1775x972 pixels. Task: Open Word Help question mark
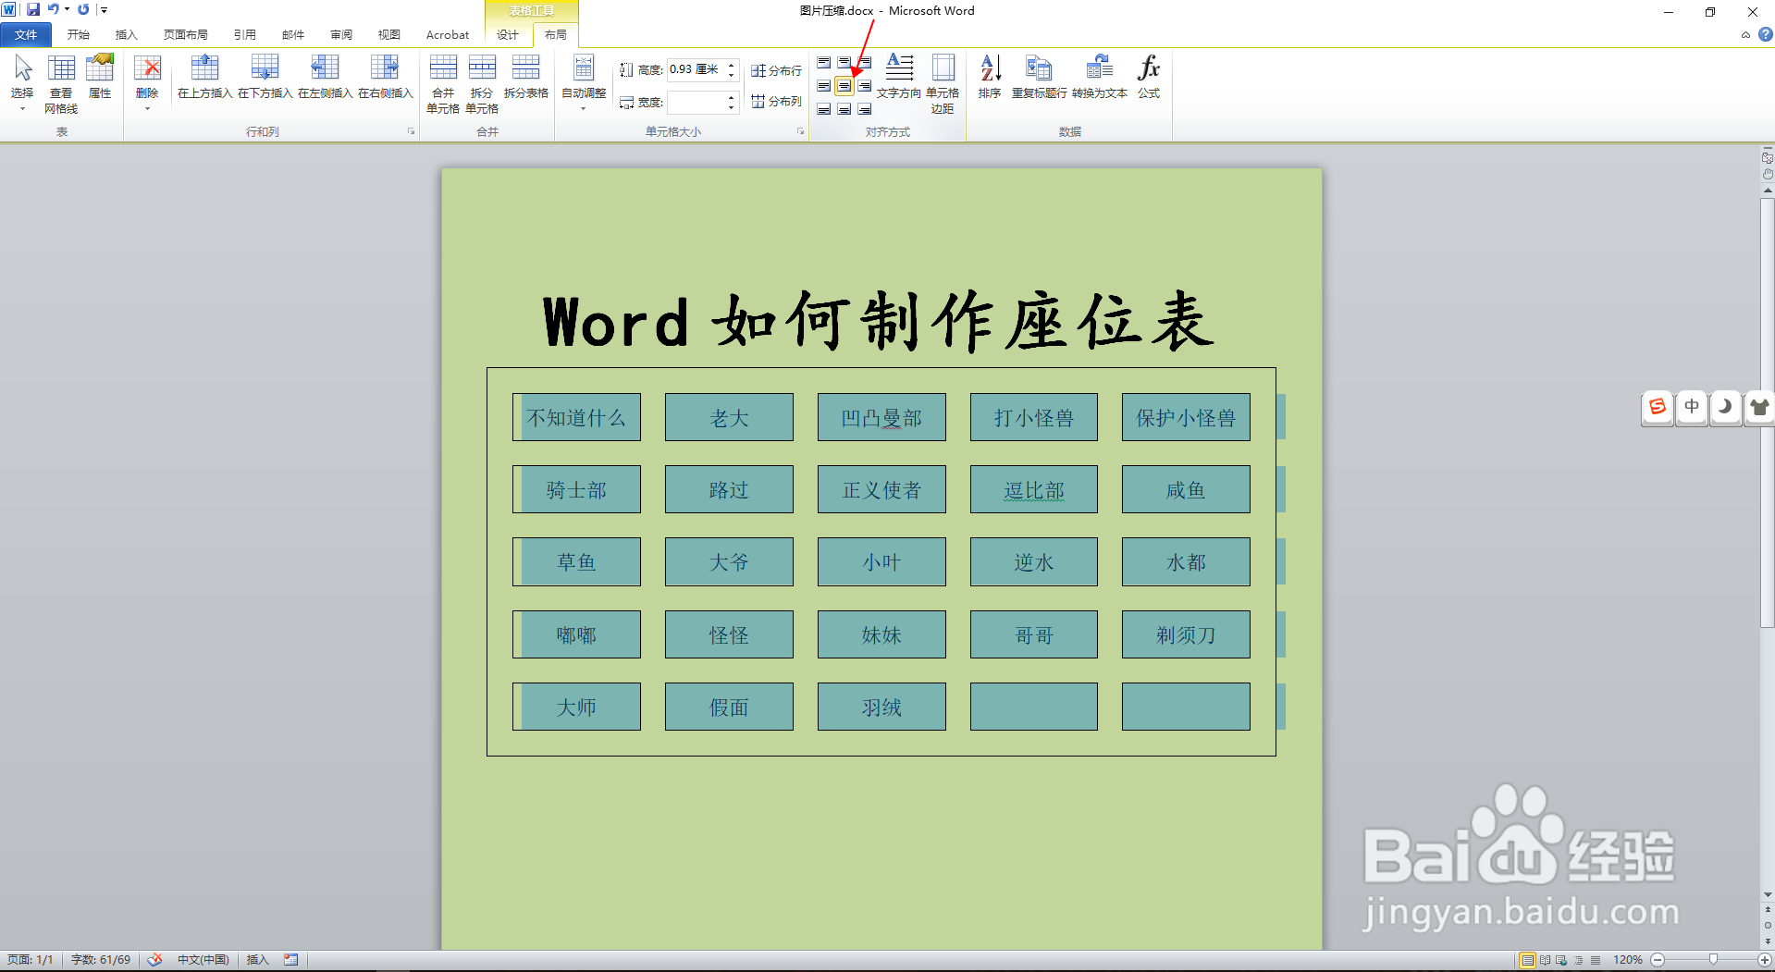[1766, 34]
